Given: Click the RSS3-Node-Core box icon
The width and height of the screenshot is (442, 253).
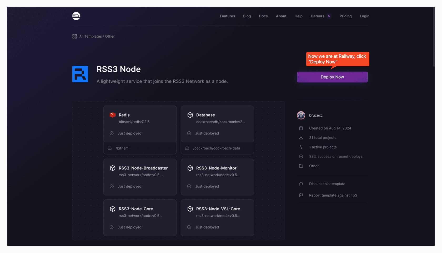Looking at the screenshot, I should [113, 209].
